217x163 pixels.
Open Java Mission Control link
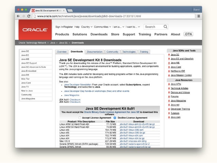tap(181, 75)
